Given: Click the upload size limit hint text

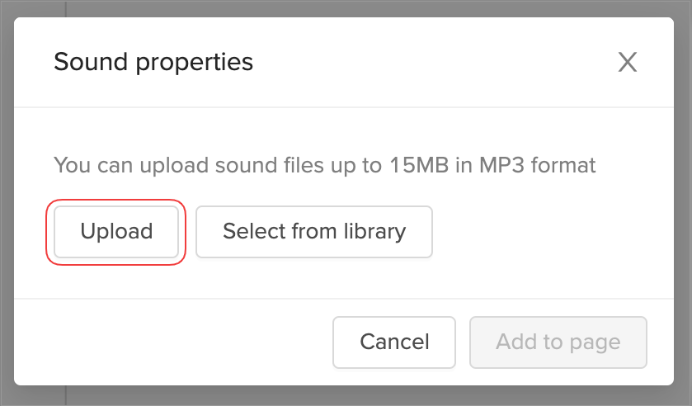Looking at the screenshot, I should (x=324, y=165).
